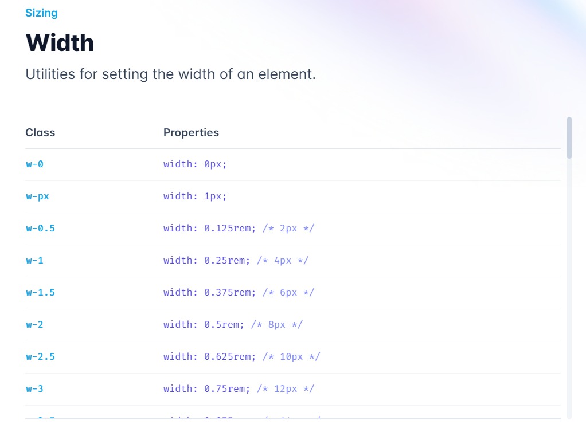Click the table scrollbar thumb
This screenshot has height=440, width=586.
point(569,137)
